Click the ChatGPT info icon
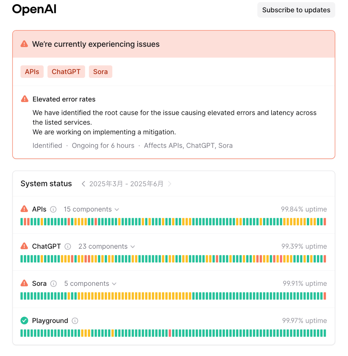The height and width of the screenshot is (356, 348). tap(68, 247)
